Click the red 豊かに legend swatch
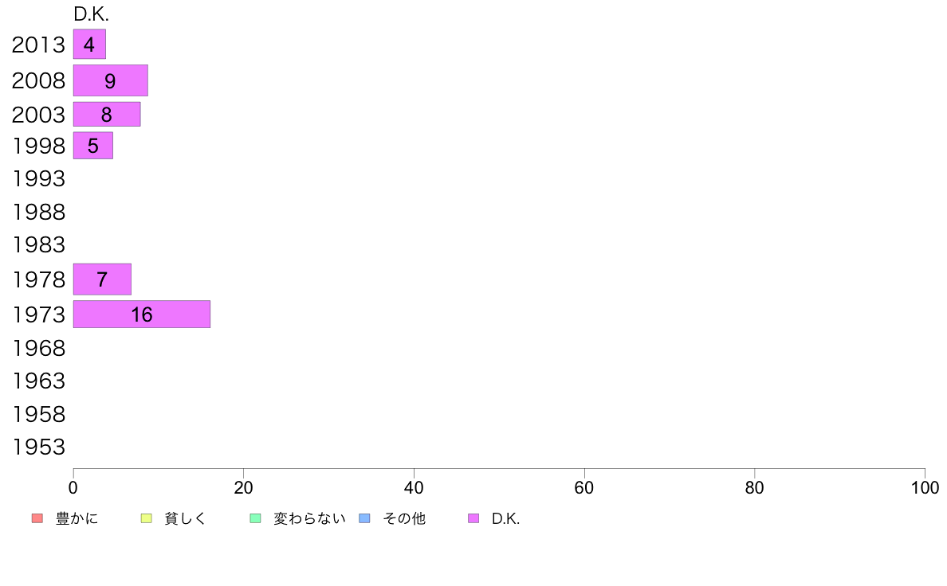Viewport: 947px width, 586px height. click(x=37, y=518)
